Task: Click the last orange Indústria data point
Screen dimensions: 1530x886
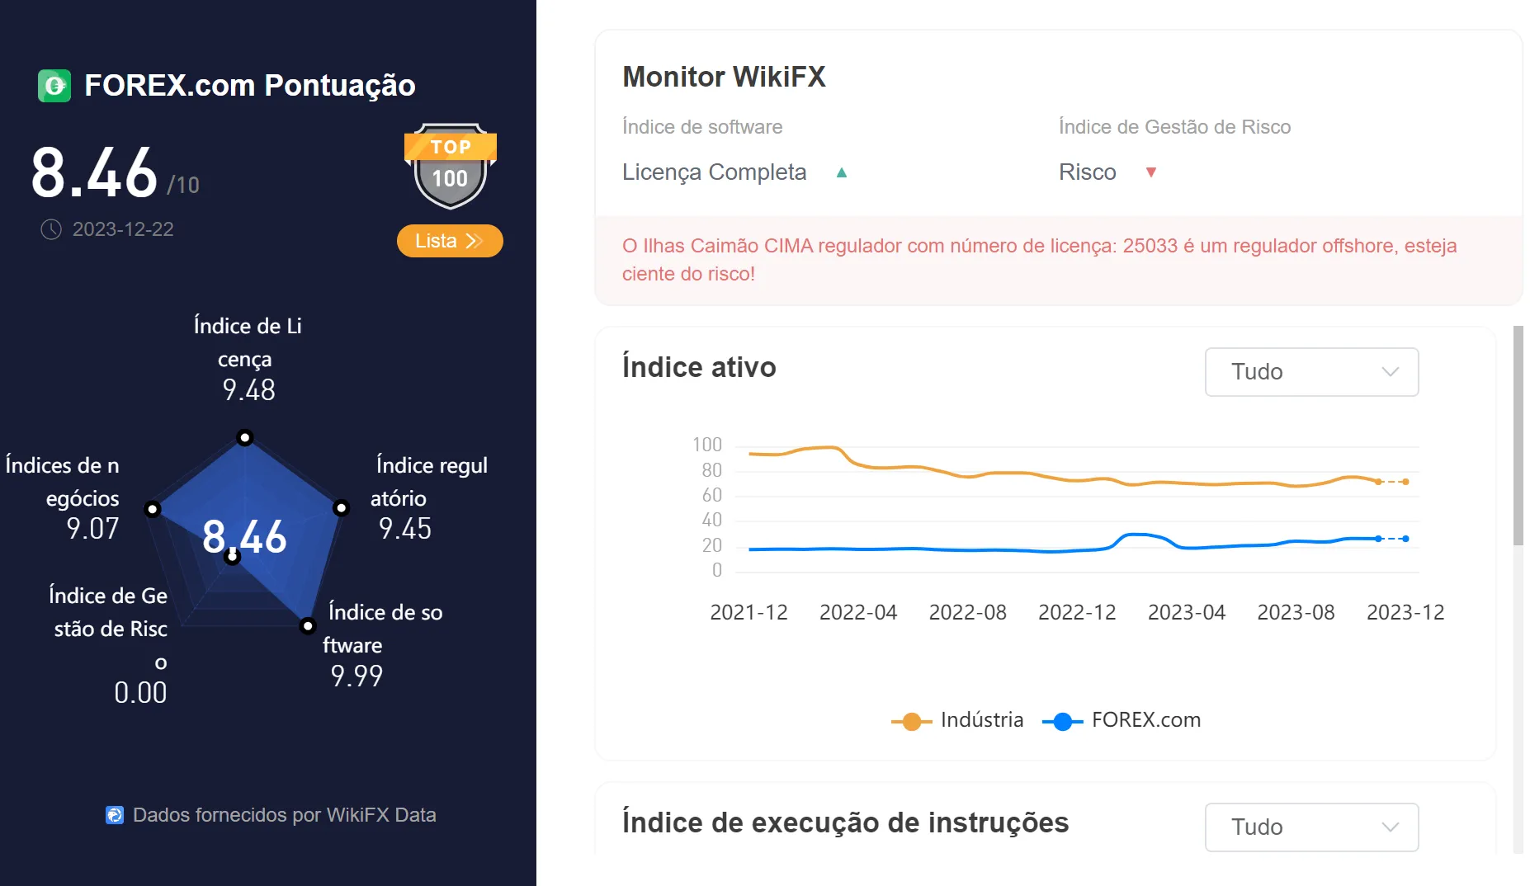Action: click(x=1405, y=482)
